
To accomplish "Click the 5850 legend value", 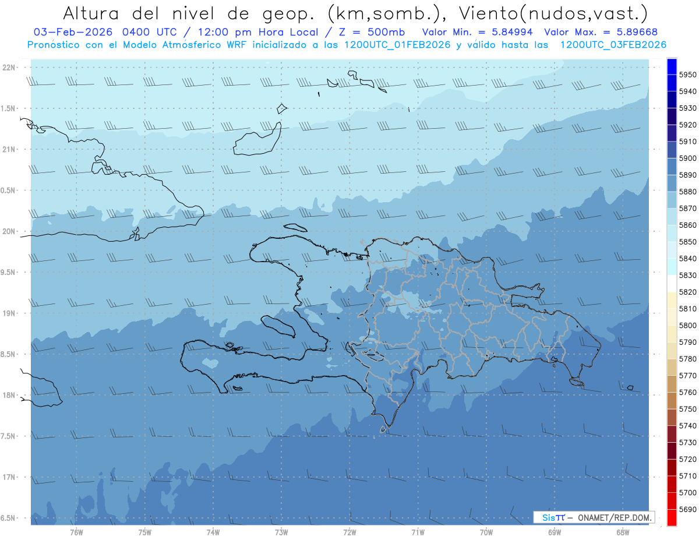I will click(x=688, y=242).
